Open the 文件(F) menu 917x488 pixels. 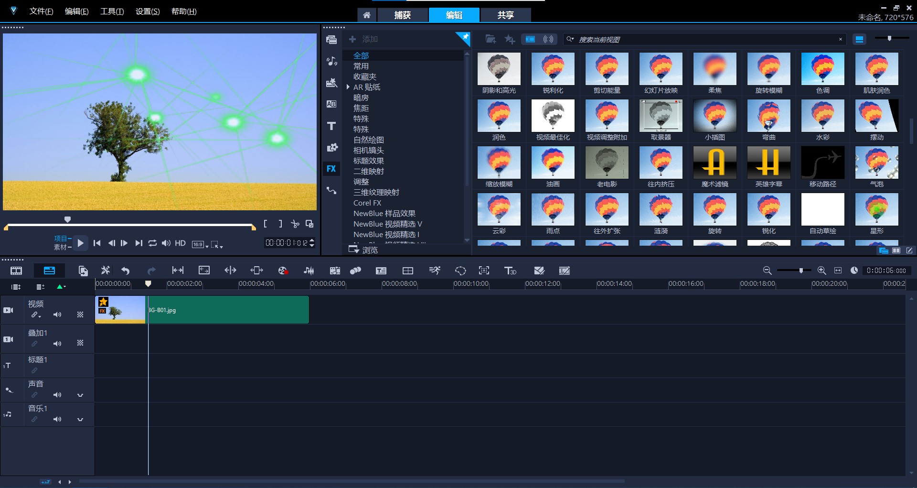41,11
